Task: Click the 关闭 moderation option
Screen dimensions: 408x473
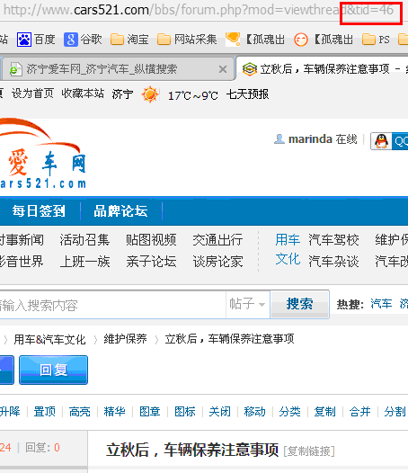Action: [220, 412]
